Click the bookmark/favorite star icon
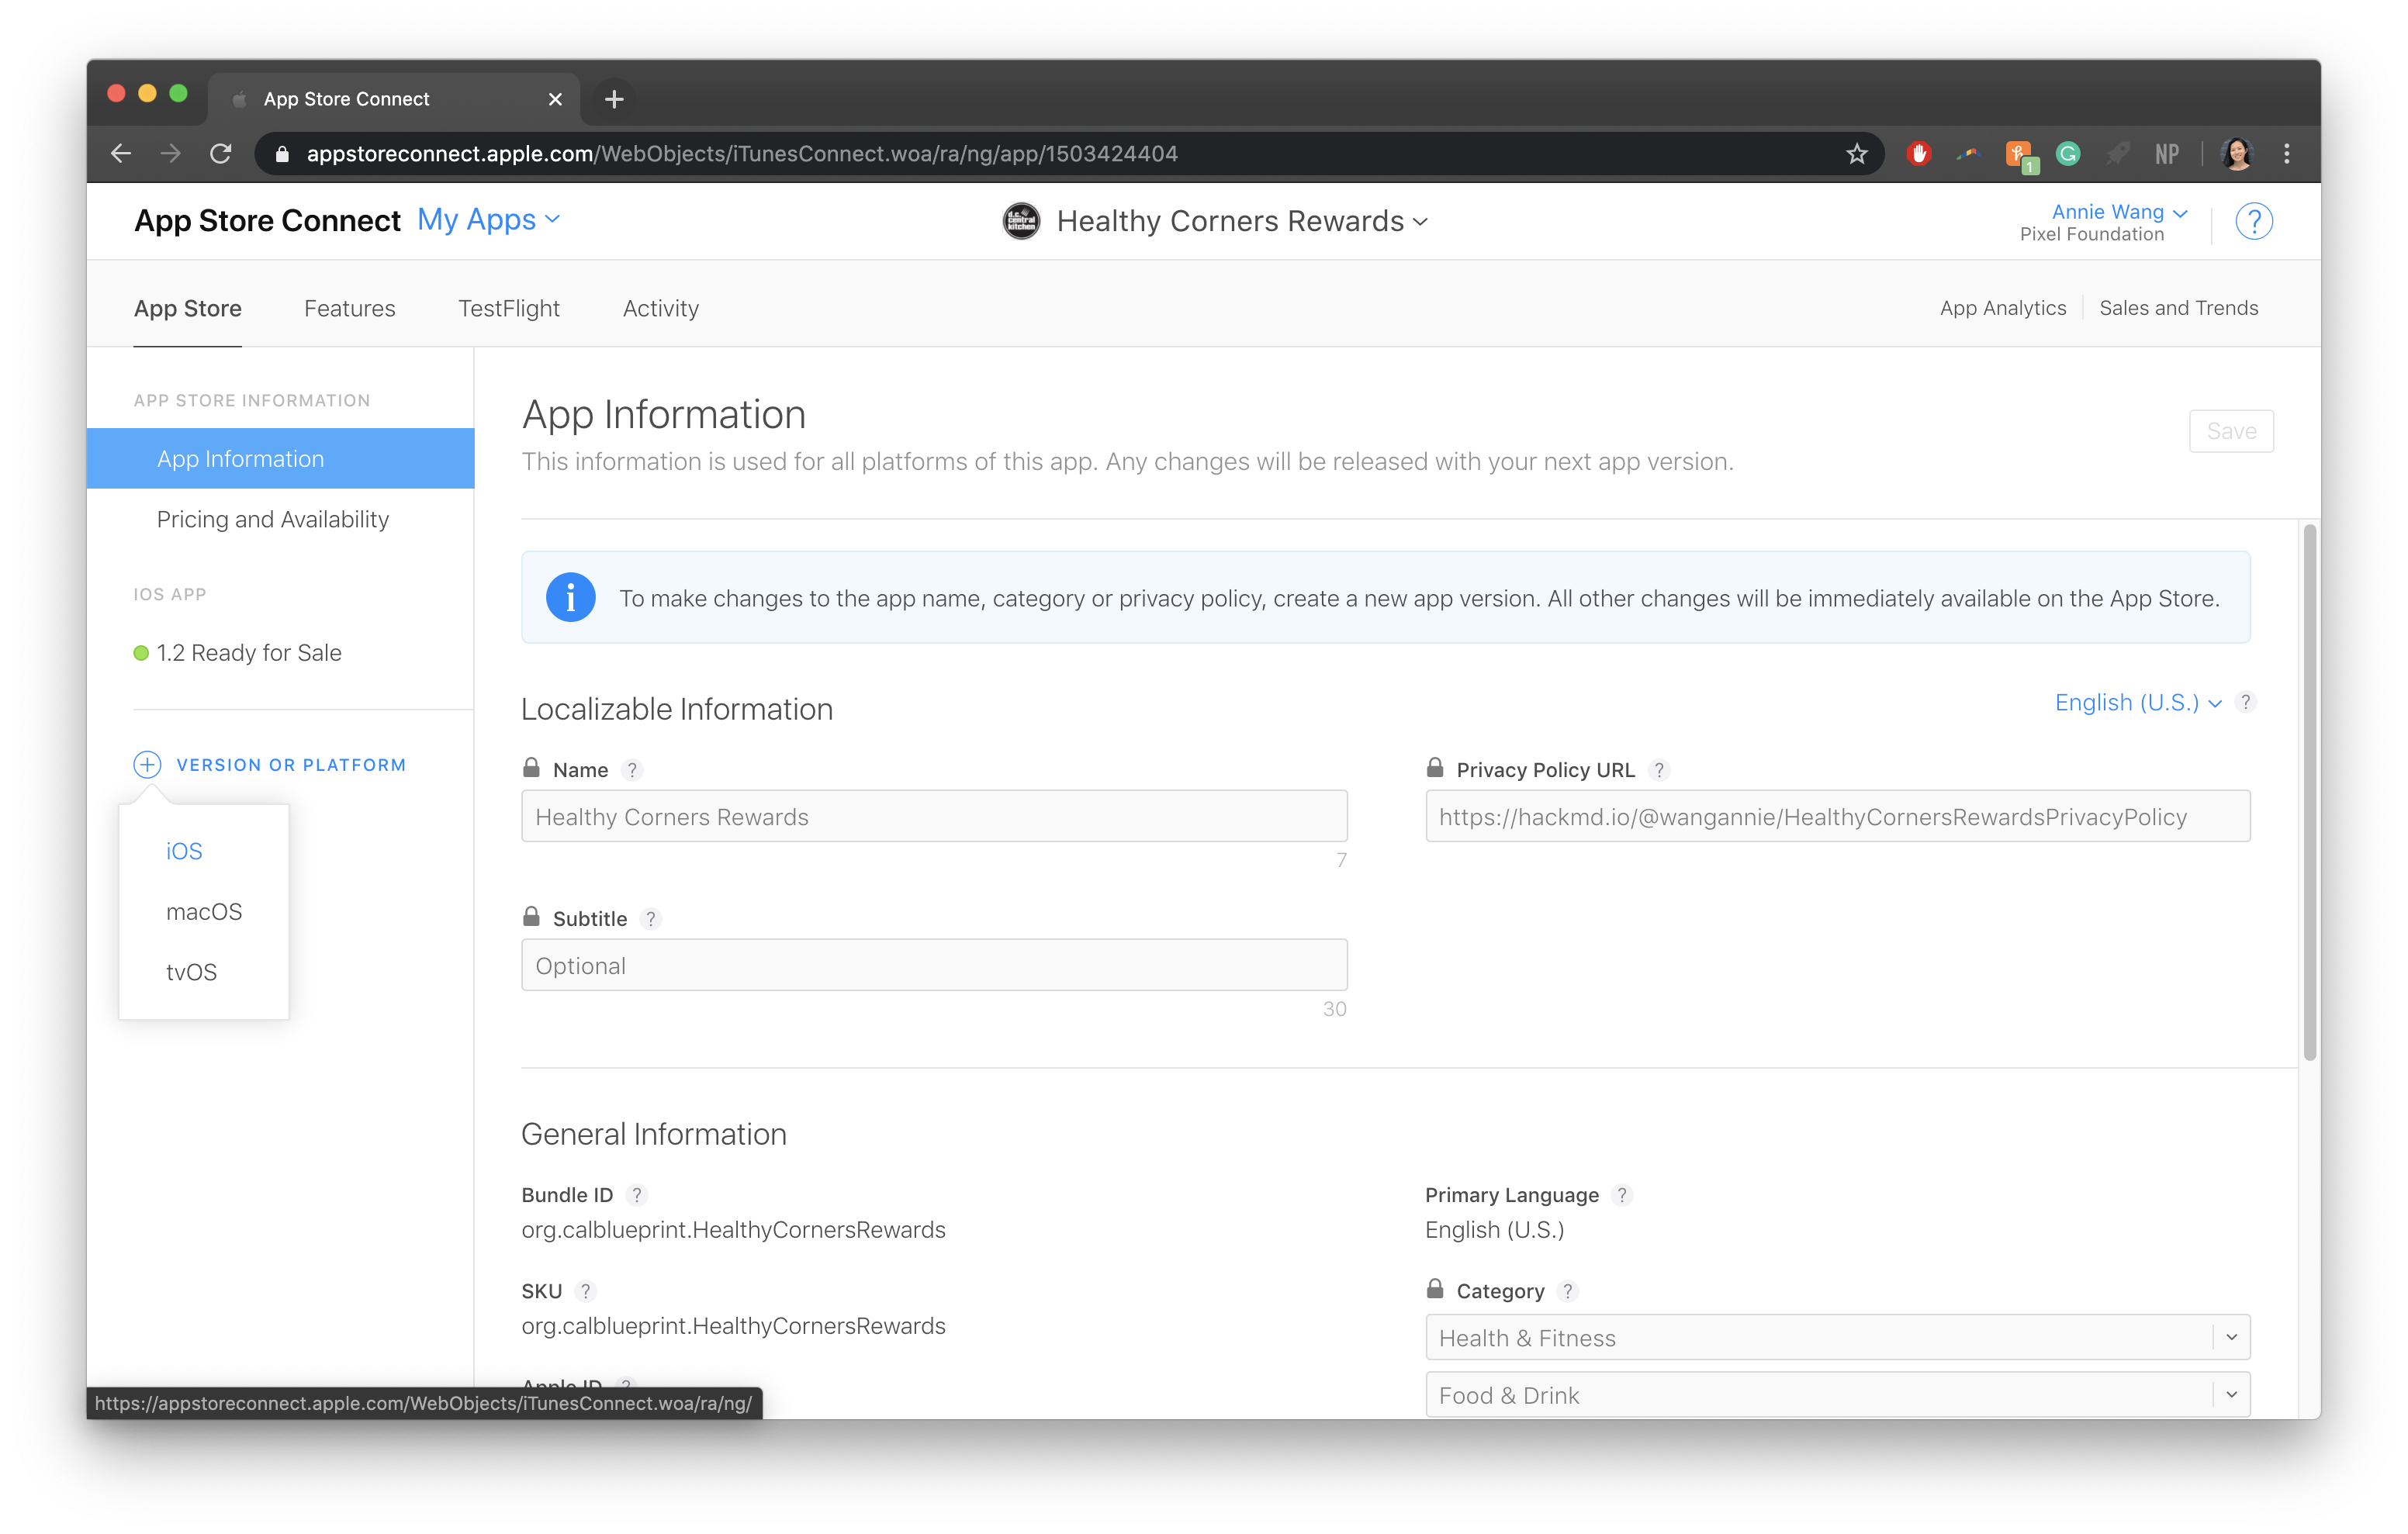The width and height of the screenshot is (2408, 1534). coord(1855,154)
